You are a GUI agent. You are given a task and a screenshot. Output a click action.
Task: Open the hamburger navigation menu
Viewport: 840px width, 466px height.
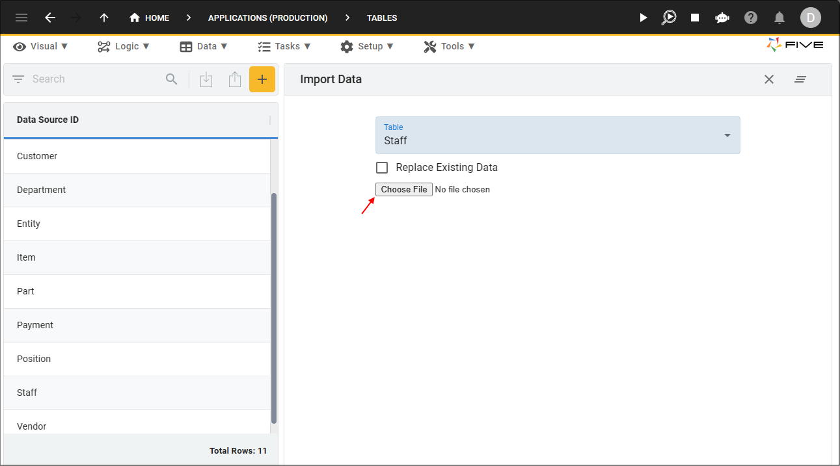pyautogui.click(x=21, y=18)
